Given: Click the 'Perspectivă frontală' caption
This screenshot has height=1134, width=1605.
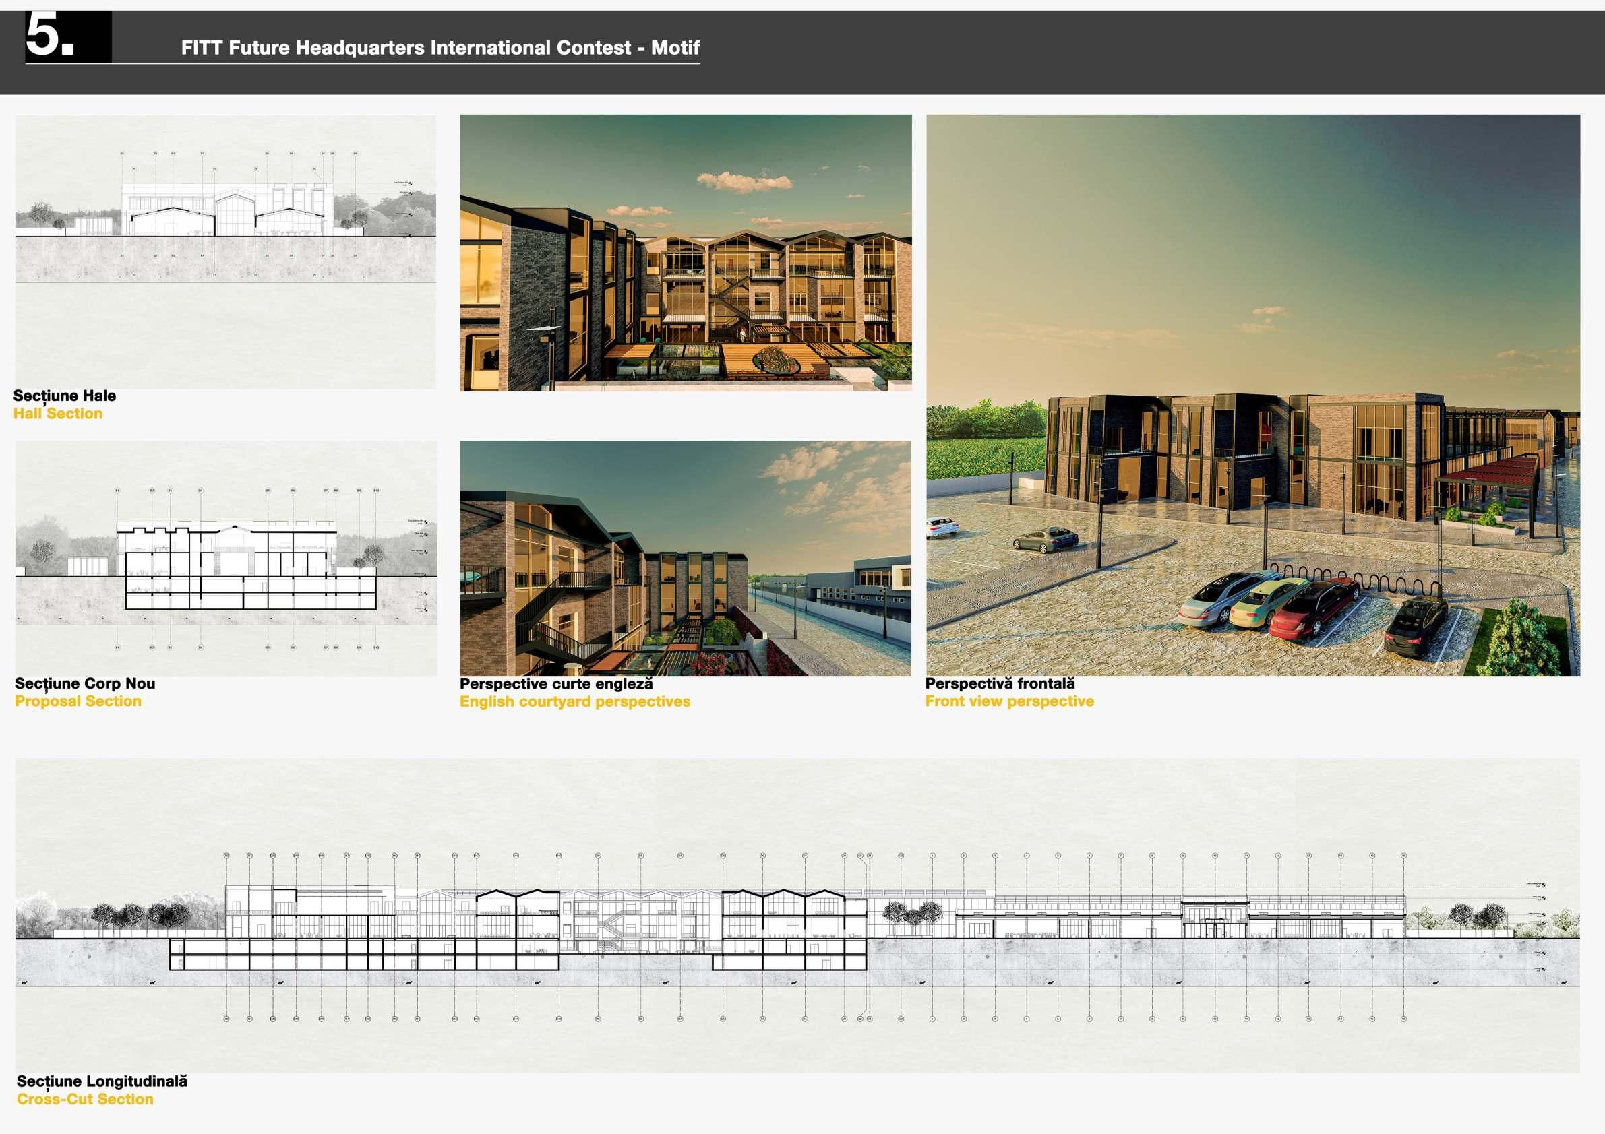Looking at the screenshot, I should coord(1000,683).
